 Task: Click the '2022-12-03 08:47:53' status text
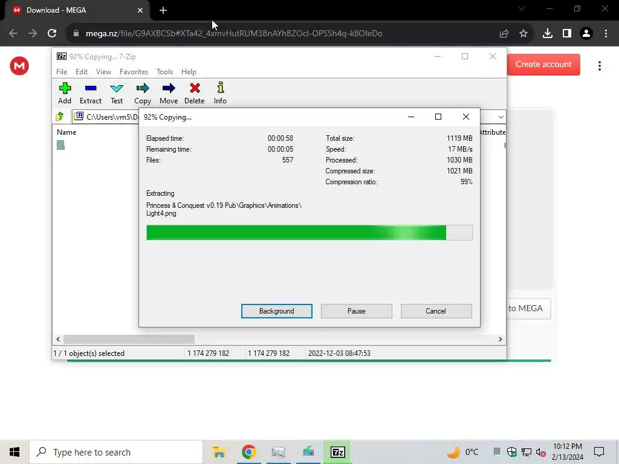(x=339, y=353)
